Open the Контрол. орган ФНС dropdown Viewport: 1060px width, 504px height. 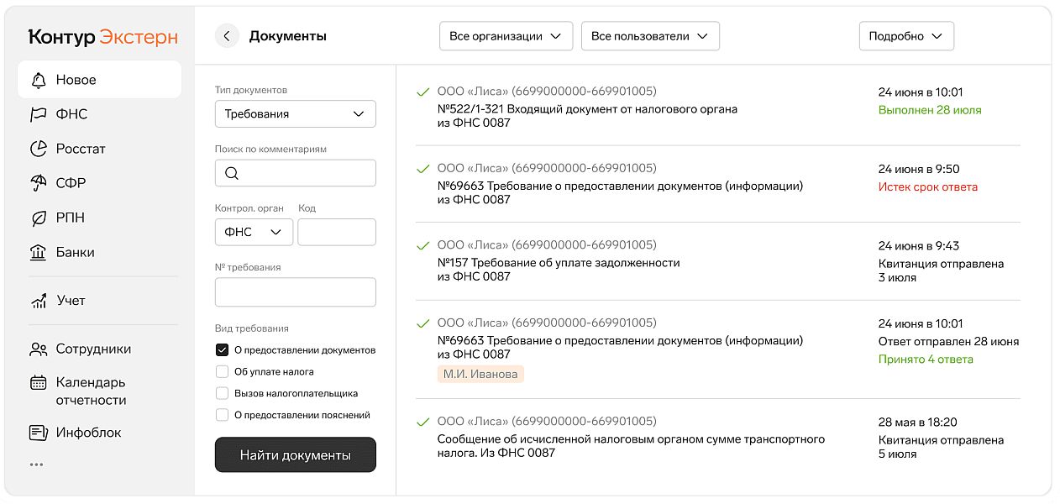254,232
